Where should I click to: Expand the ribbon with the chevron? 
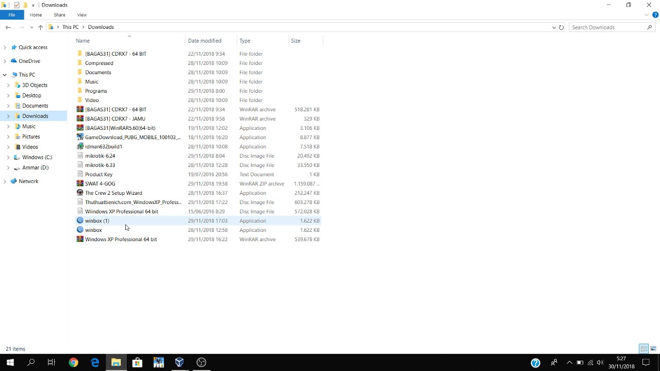pos(647,15)
